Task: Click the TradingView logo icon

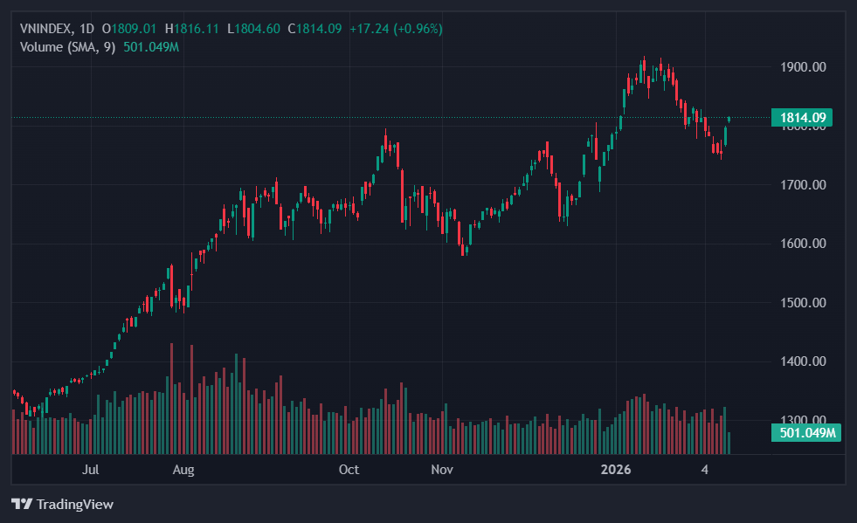Action: click(22, 504)
